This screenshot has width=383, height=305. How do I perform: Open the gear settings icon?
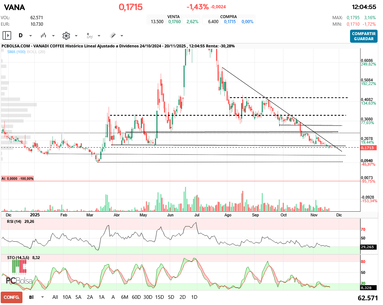click(66, 35)
